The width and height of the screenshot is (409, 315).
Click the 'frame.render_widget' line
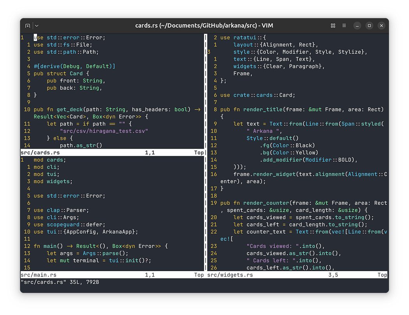click(x=310, y=174)
